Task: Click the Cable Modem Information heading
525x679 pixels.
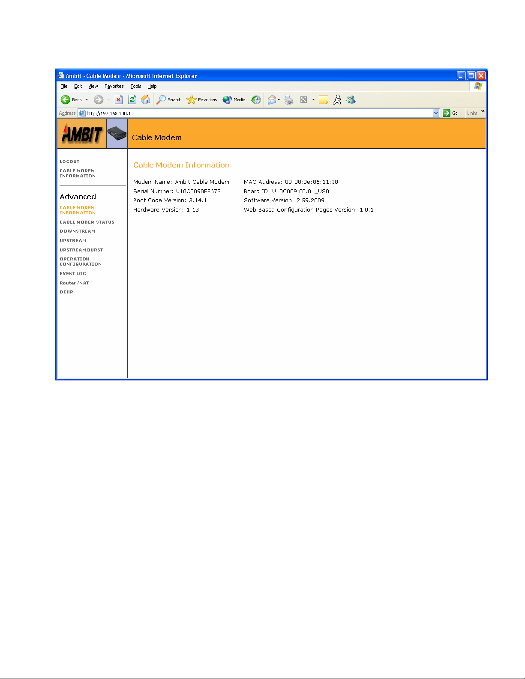Action: (x=181, y=165)
